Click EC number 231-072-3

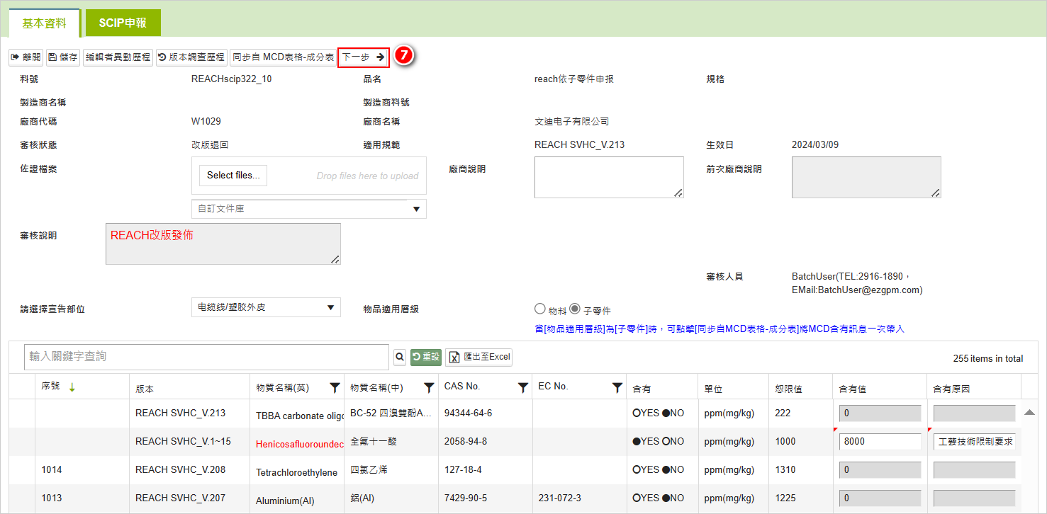pos(560,498)
